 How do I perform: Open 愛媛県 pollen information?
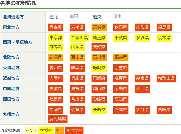tap(99, 99)
